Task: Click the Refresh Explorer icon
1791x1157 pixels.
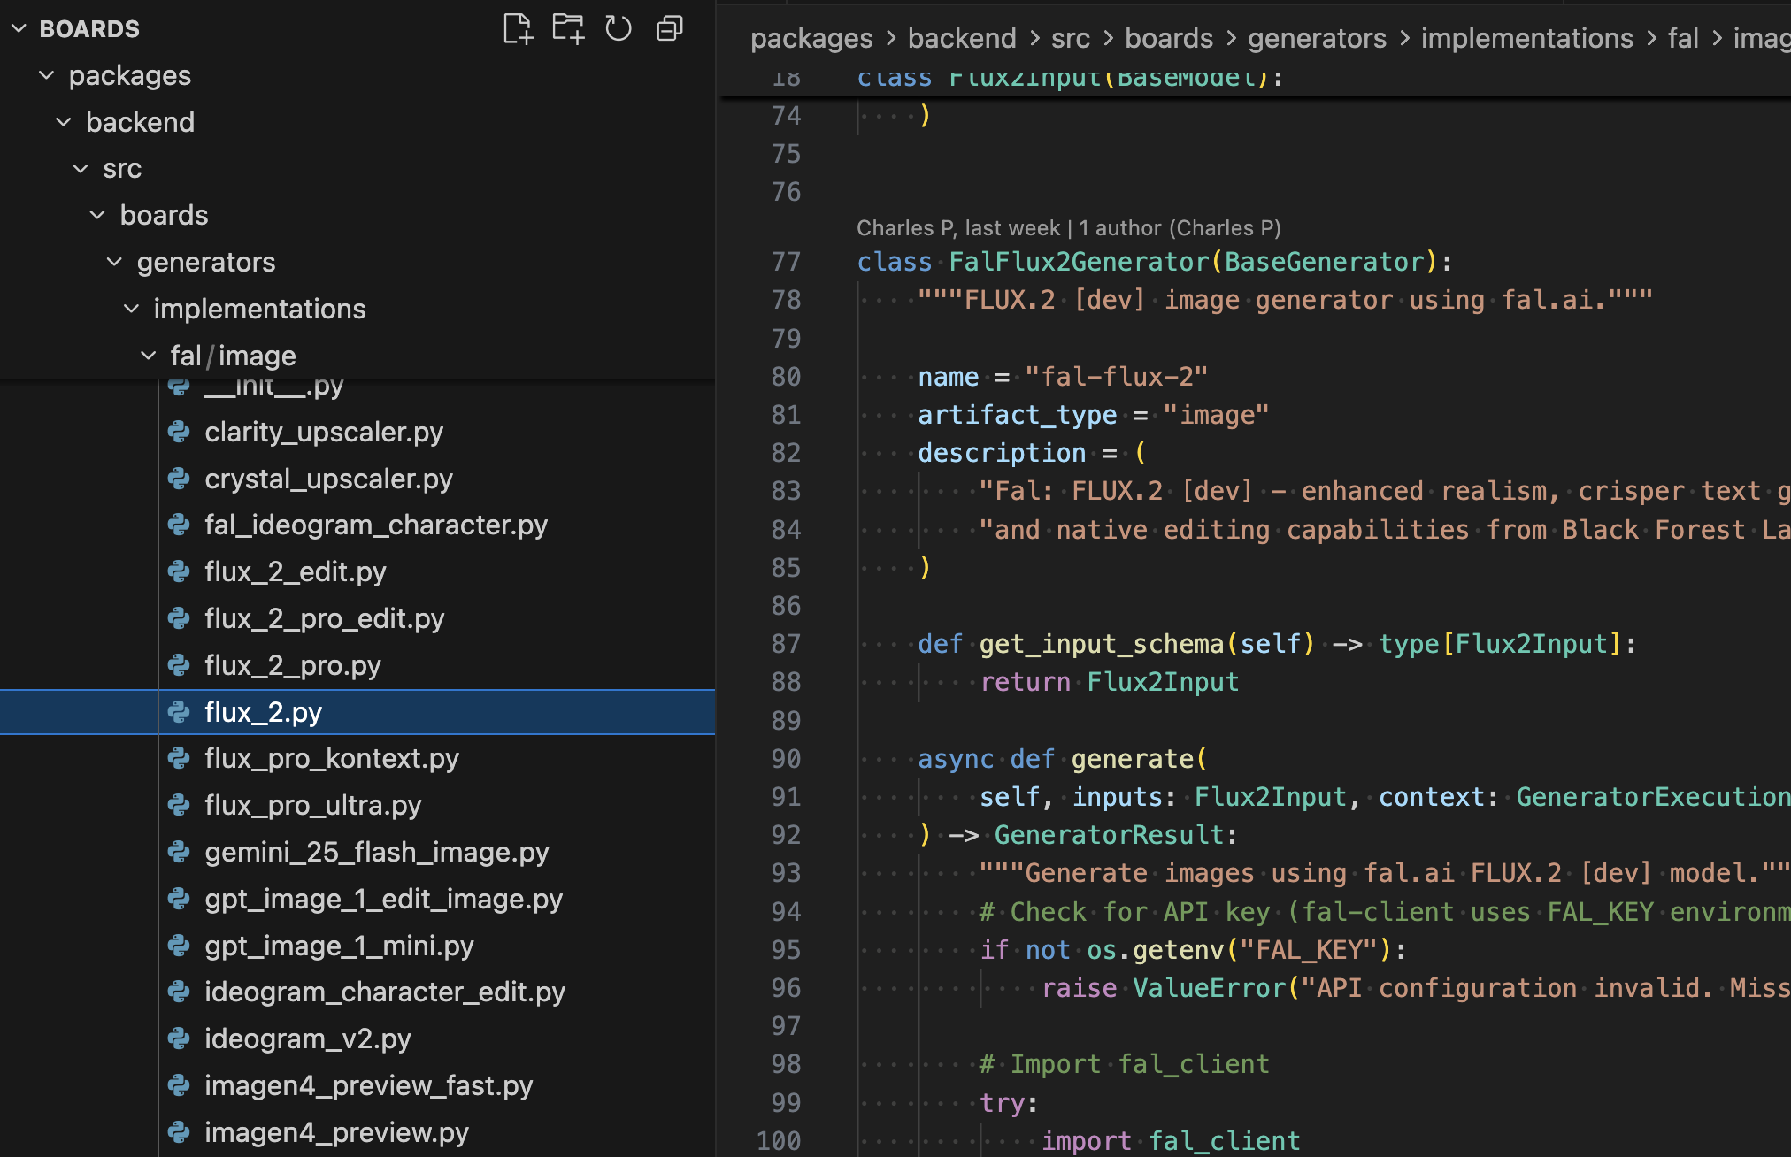Action: (618, 28)
